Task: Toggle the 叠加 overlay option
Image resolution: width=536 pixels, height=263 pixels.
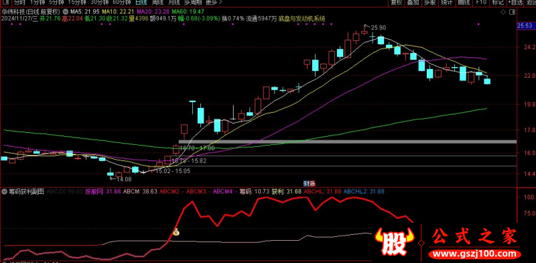Action: [413, 3]
